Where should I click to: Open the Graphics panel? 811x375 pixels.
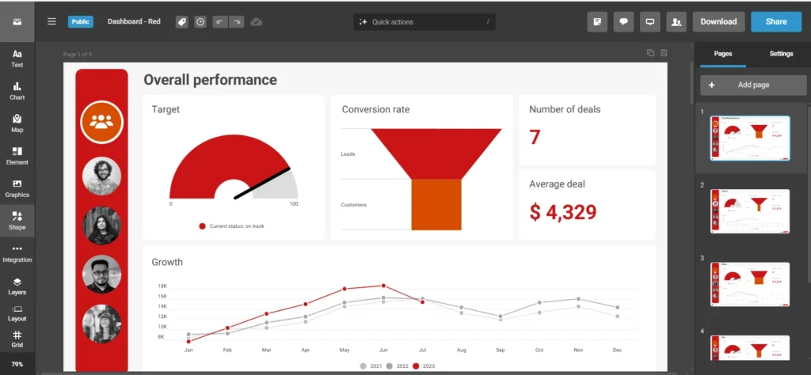[17, 188]
